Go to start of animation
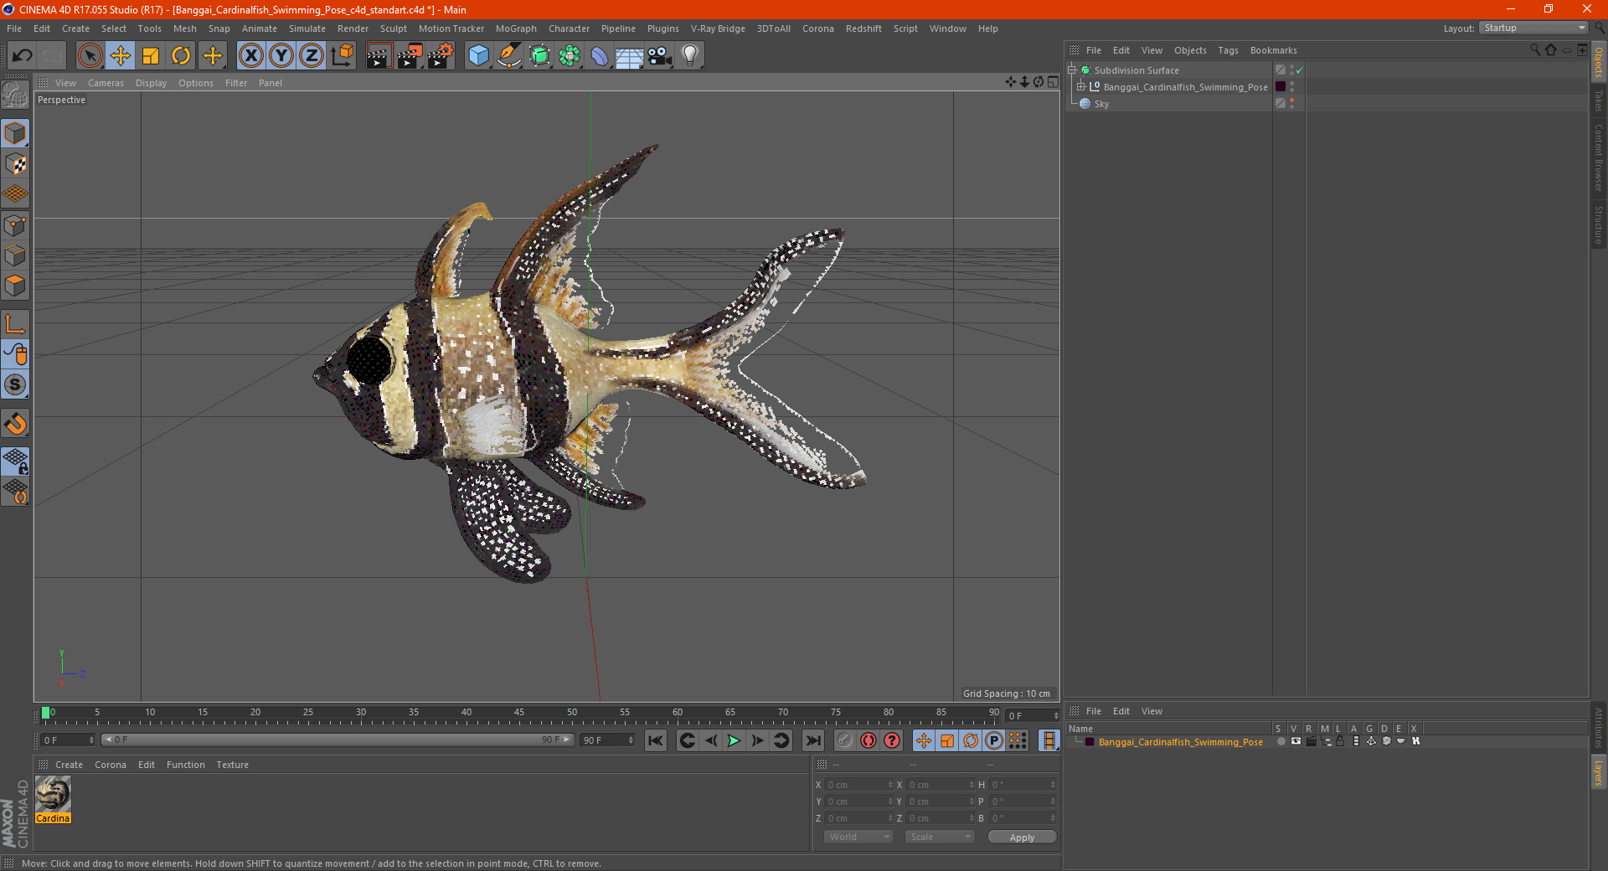1608x871 pixels. [656, 740]
